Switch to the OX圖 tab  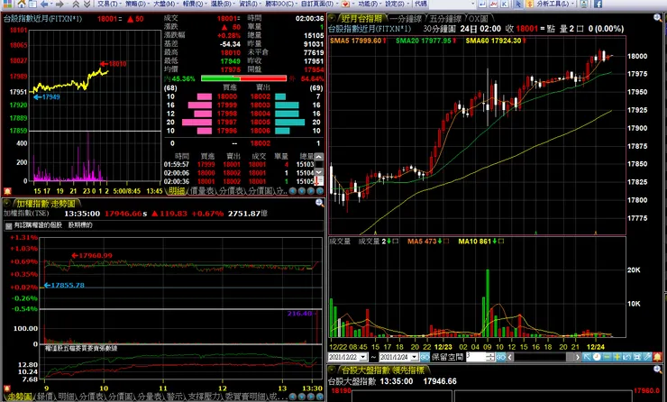(479, 19)
